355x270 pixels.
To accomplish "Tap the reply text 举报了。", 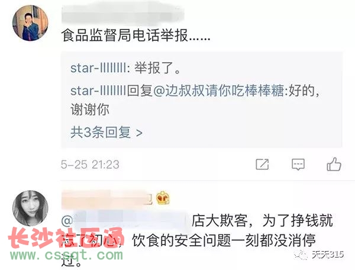I will [x=158, y=68].
